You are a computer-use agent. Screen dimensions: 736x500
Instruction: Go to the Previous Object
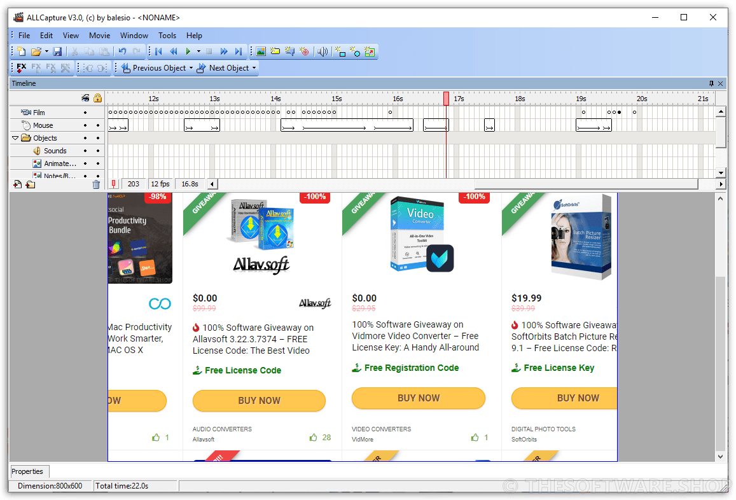pos(153,67)
